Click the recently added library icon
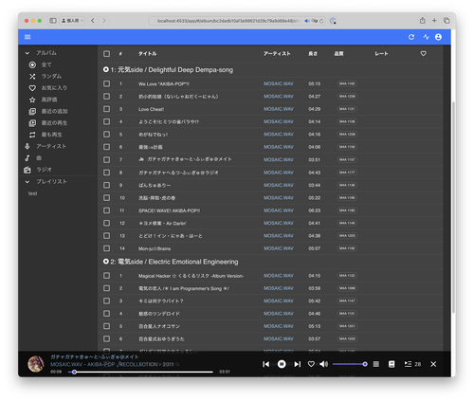 tap(32, 111)
